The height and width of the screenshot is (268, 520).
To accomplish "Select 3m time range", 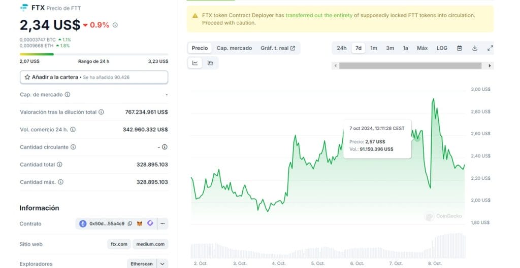I will coord(390,48).
